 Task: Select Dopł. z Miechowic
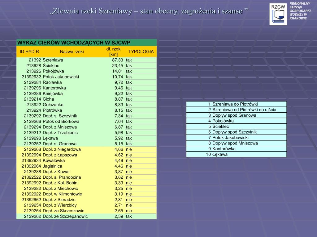click(x=60, y=189)
